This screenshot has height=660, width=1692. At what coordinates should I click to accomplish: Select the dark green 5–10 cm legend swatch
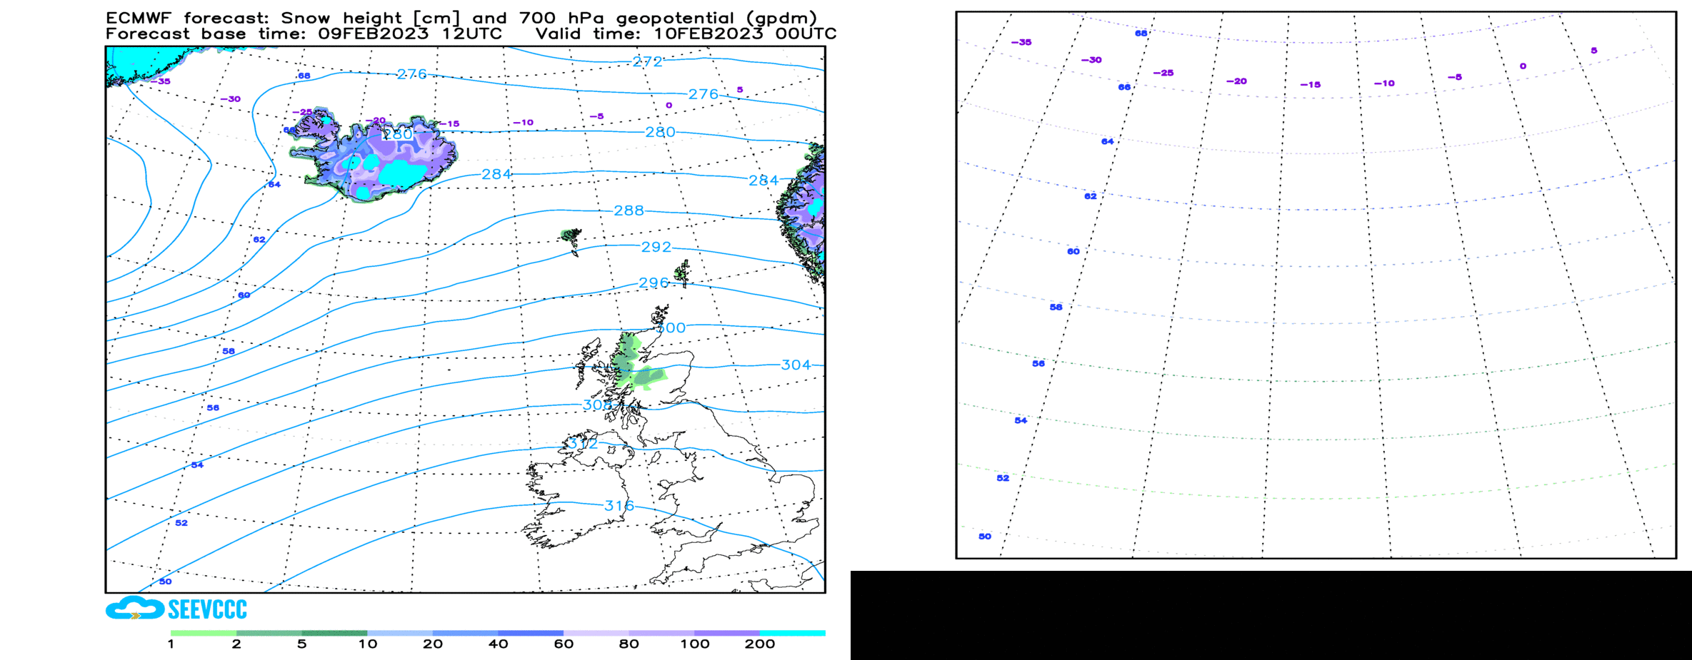(x=334, y=633)
